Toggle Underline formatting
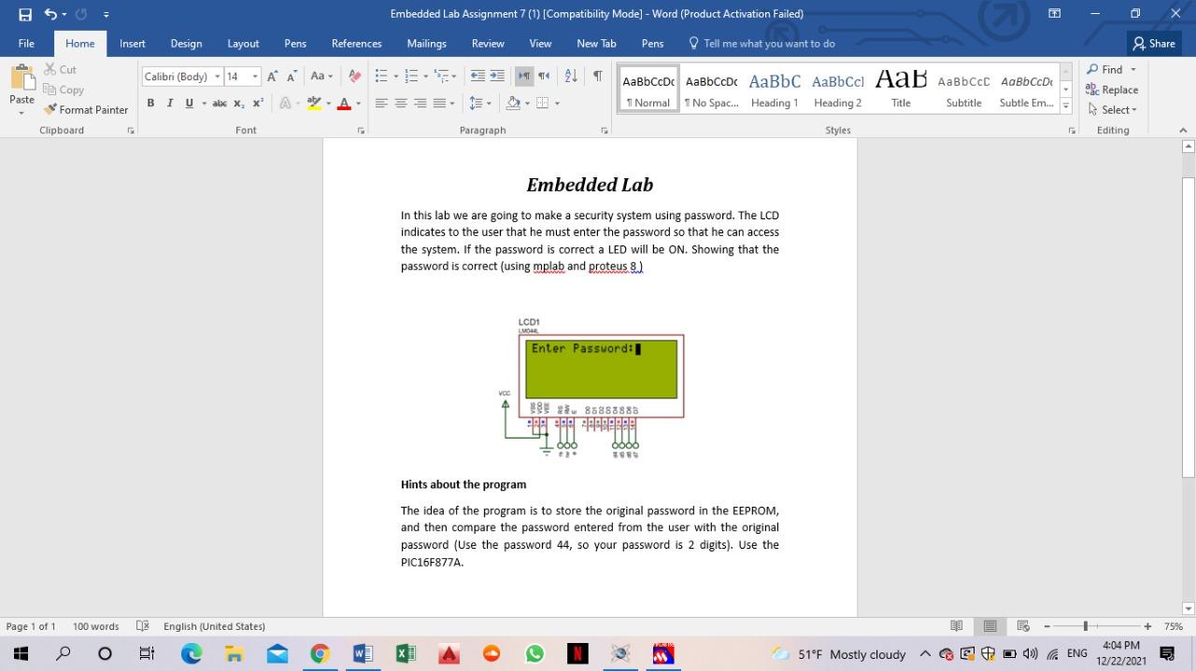The height and width of the screenshot is (671, 1196). 190,103
